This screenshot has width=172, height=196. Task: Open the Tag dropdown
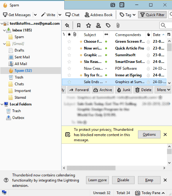(x=128, y=15)
